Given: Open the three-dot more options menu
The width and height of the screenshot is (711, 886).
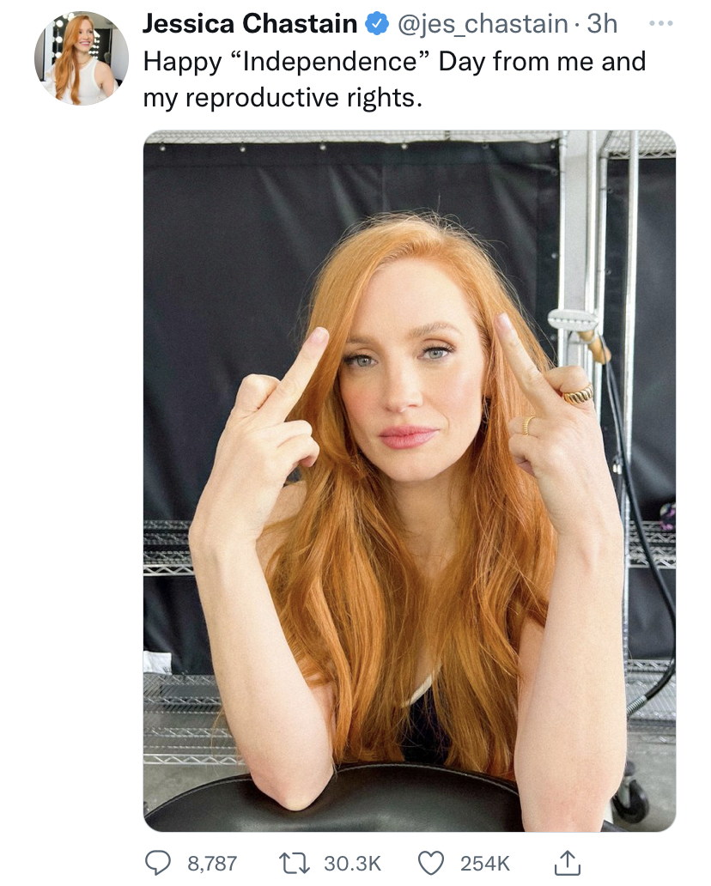Looking at the screenshot, I should [x=661, y=24].
